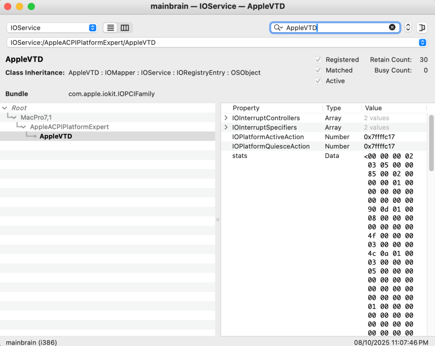Collapse the Root tree node

click(x=4, y=108)
